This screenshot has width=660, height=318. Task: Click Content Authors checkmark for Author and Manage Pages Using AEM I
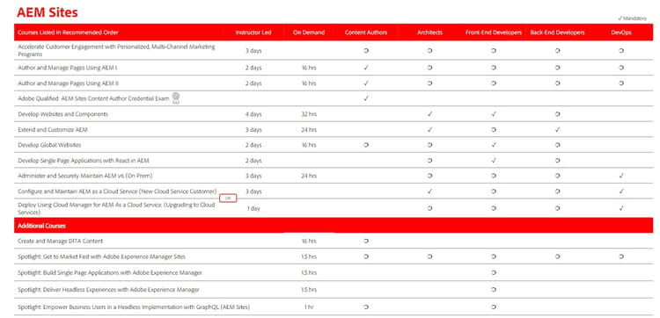[x=366, y=68]
